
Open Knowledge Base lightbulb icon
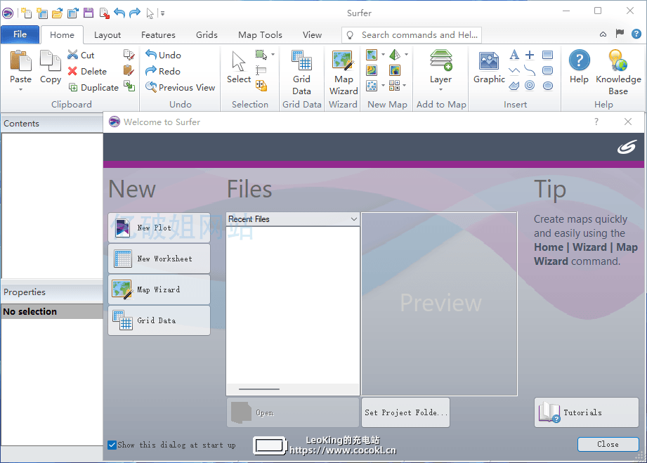click(617, 60)
